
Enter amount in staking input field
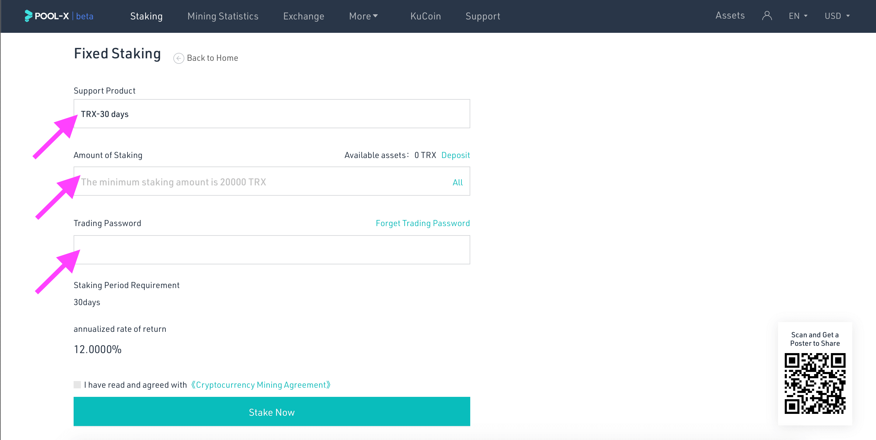pos(272,181)
